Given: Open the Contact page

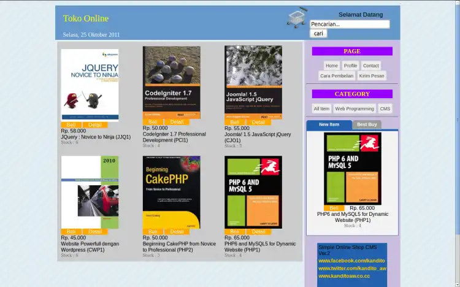Looking at the screenshot, I should click(x=371, y=66).
